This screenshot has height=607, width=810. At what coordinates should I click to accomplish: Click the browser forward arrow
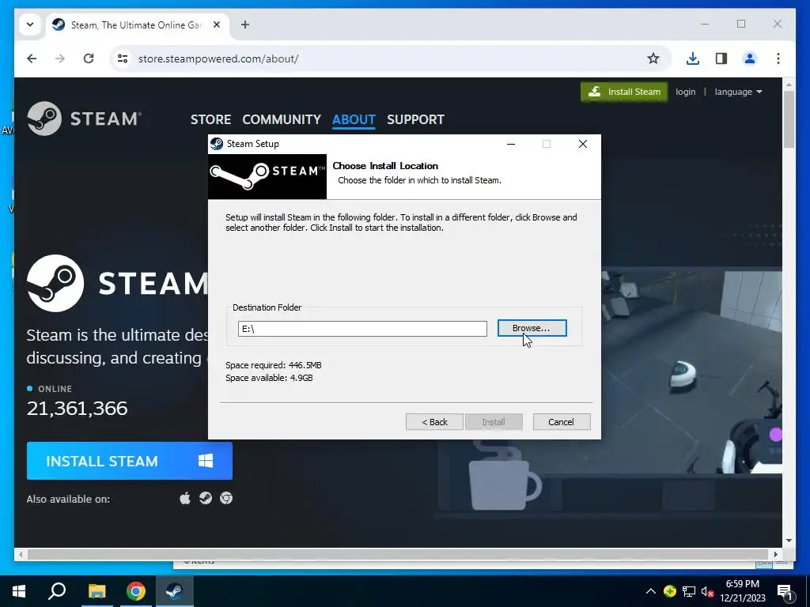point(60,58)
